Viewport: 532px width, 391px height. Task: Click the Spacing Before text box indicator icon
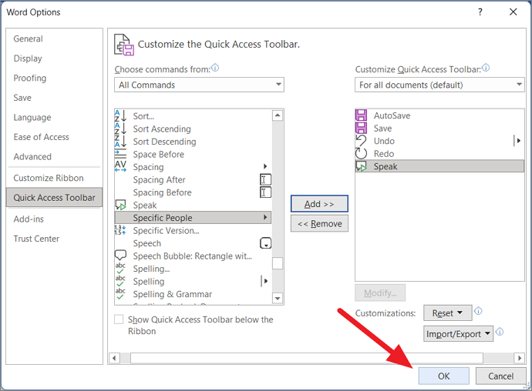pos(265,192)
